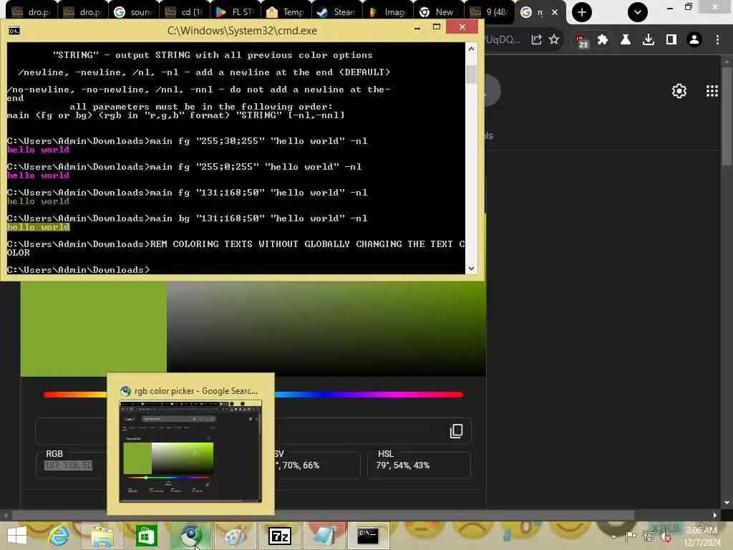Open the 7-Zip taskbar icon

click(x=279, y=536)
